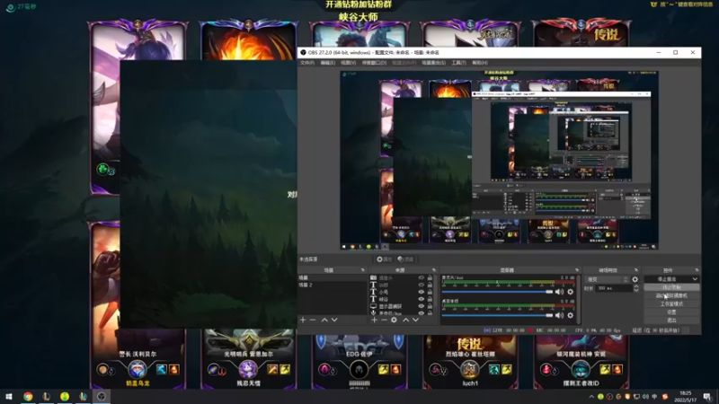The image size is (719, 404).
Task: Open the 视图(V) menu
Action: 348,63
